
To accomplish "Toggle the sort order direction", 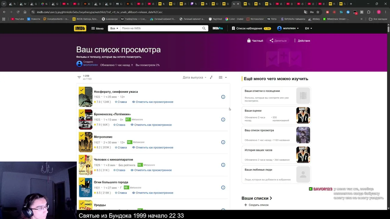I will [211, 78].
